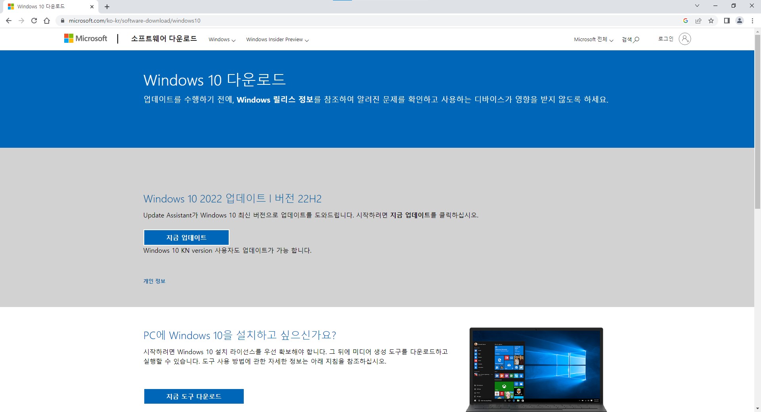Go back using the browser back arrow
761x412 pixels.
[9, 21]
